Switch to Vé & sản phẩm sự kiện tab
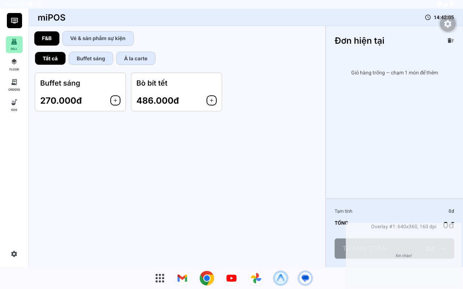This screenshot has width=463, height=289. tap(98, 38)
